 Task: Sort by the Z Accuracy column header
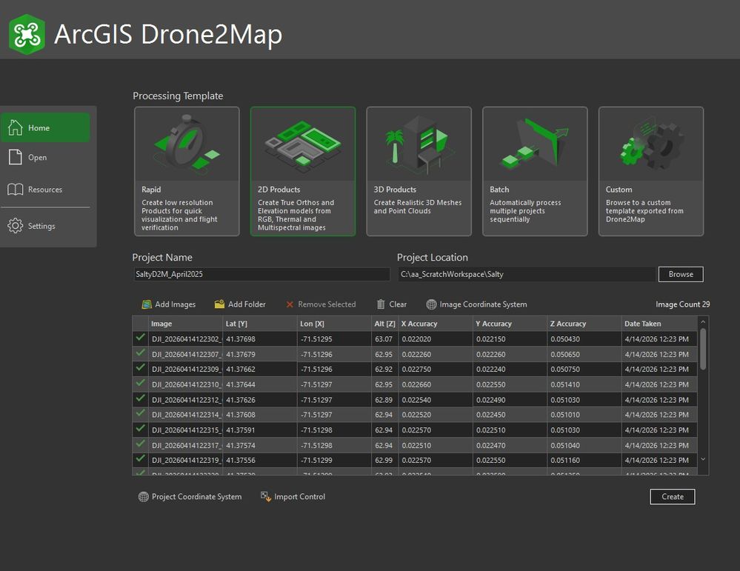pyautogui.click(x=584, y=324)
